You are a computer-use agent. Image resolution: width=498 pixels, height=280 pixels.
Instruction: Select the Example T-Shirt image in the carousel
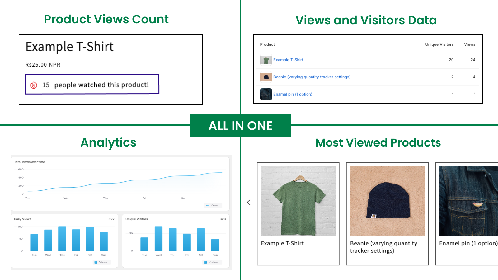pos(298,201)
